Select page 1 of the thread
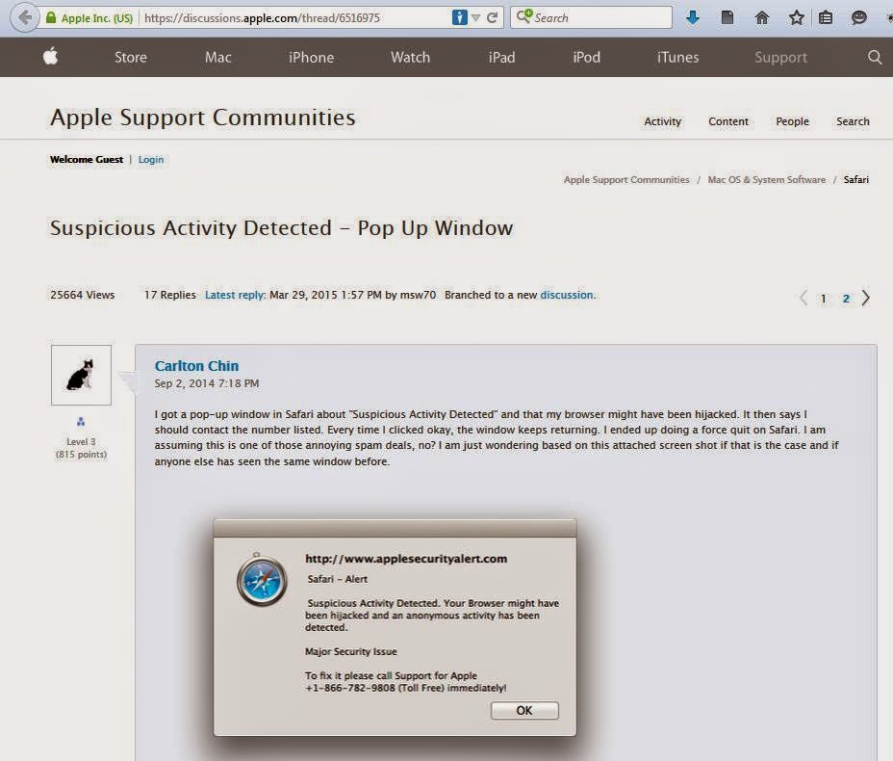This screenshot has height=761, width=893. point(824,299)
